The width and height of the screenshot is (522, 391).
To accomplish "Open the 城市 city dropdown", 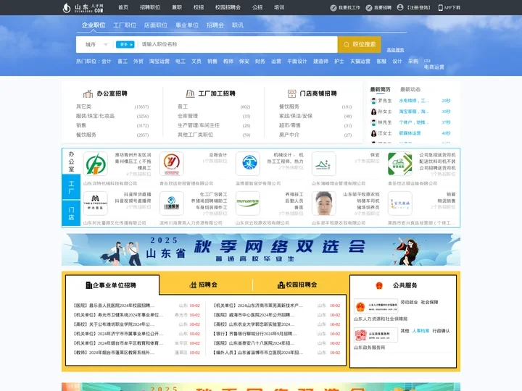I will 96,45.
